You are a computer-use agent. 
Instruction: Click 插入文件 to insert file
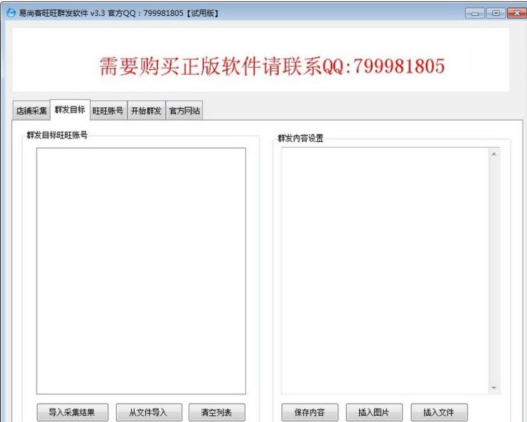[439, 412]
